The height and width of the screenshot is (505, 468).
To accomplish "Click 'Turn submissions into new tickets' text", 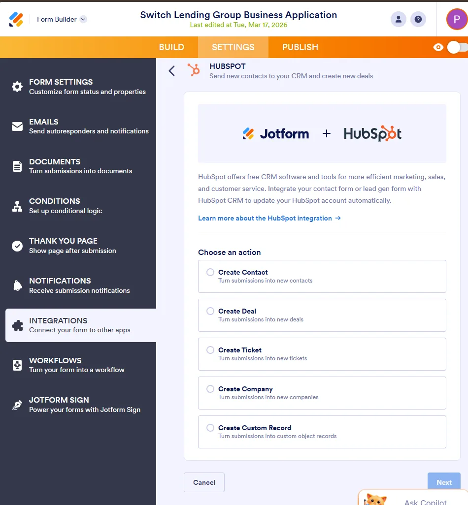I will [x=263, y=358].
